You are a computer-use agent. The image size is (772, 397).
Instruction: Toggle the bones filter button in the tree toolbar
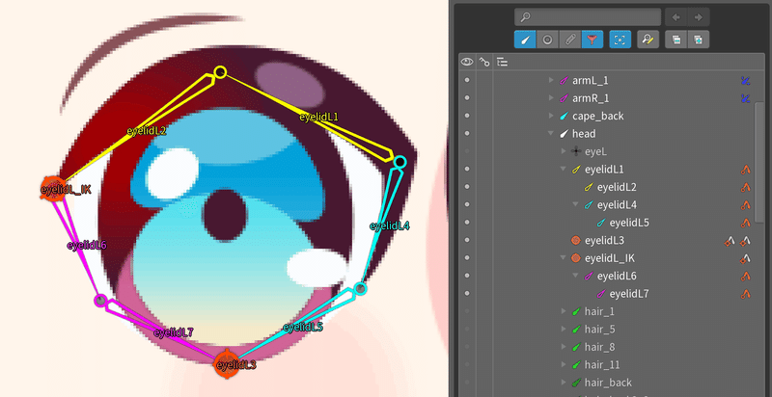(x=525, y=40)
